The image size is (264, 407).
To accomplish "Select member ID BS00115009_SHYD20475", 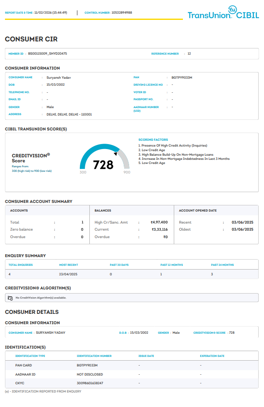I will 48,53.
